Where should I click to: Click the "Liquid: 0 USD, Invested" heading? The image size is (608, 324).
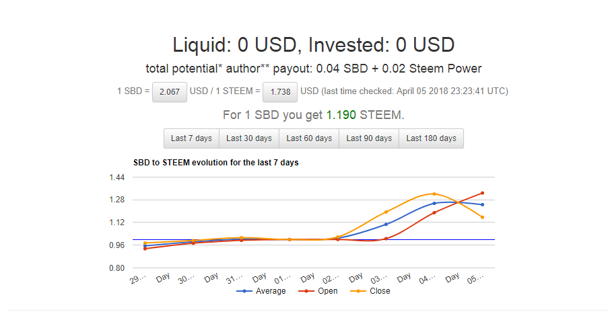click(314, 45)
